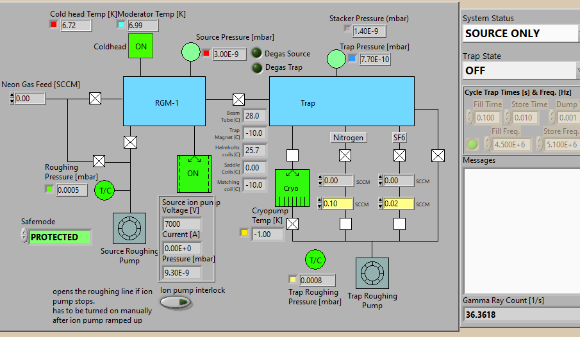Image resolution: width=580 pixels, height=337 pixels.
Task: Click the Nitrogen 0.10 SCCM stepper arrows
Action: pyautogui.click(x=320, y=204)
